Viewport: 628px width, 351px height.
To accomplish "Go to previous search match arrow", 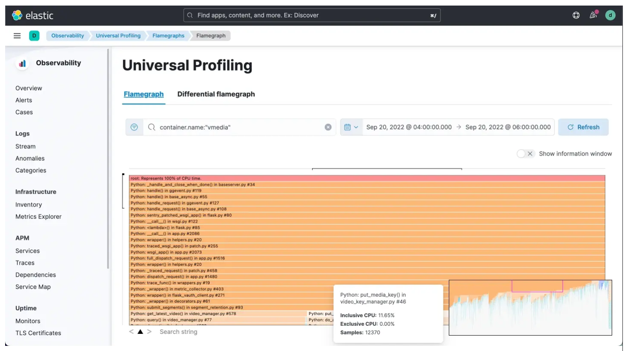I will click(x=131, y=332).
